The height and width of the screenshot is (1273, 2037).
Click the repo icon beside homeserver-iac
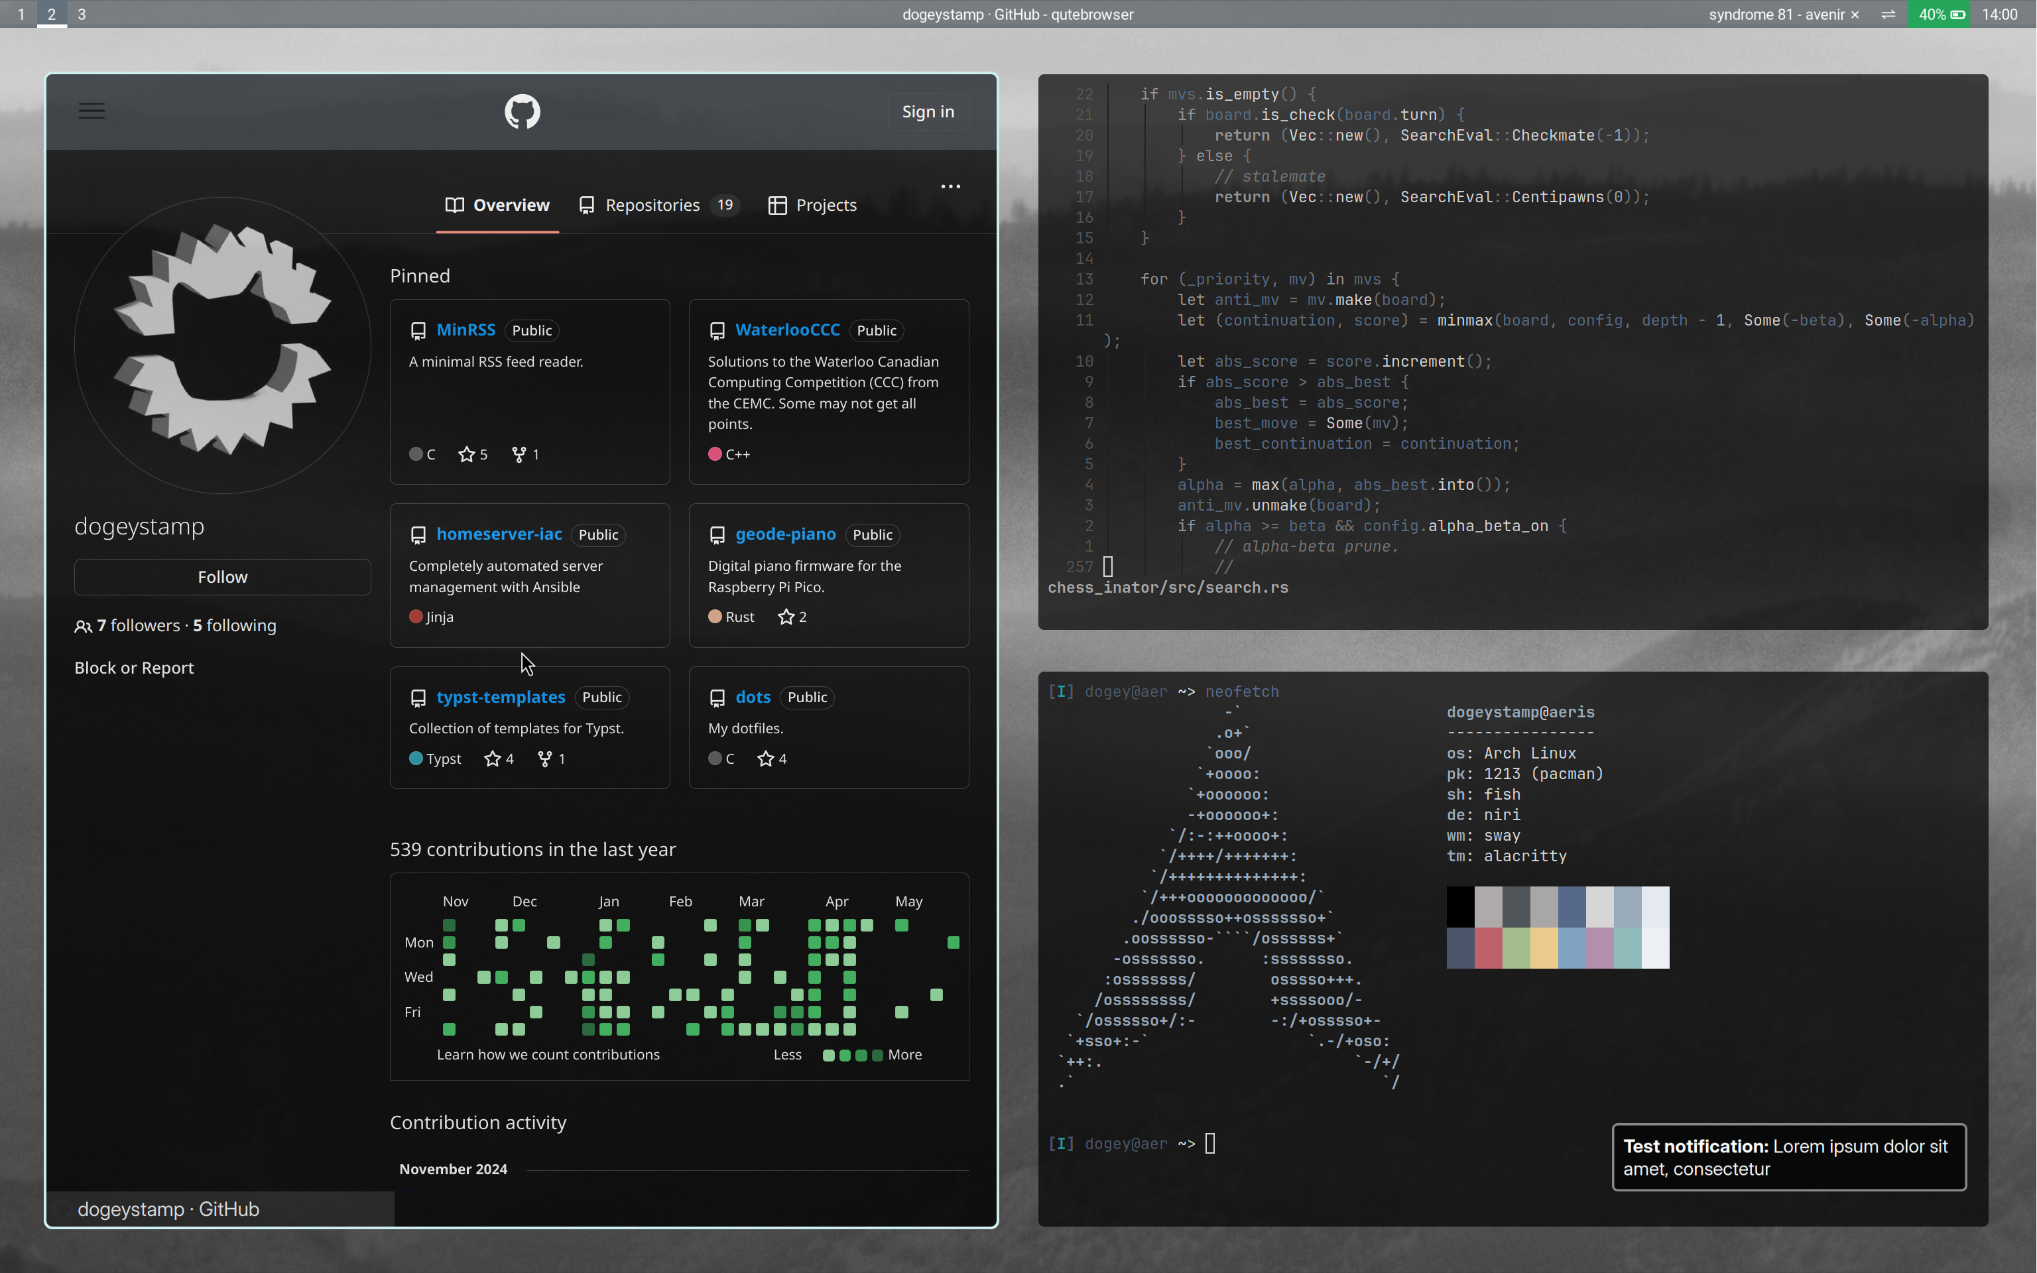click(418, 536)
